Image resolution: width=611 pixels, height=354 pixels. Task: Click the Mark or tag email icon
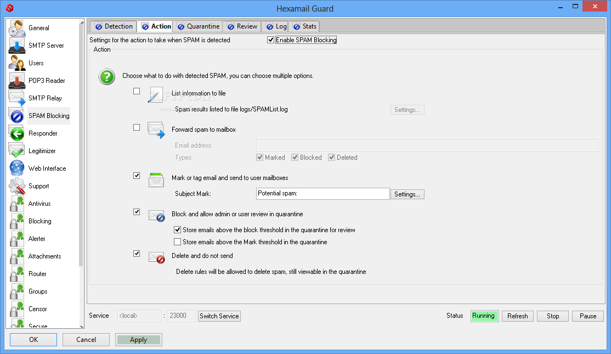(x=156, y=179)
